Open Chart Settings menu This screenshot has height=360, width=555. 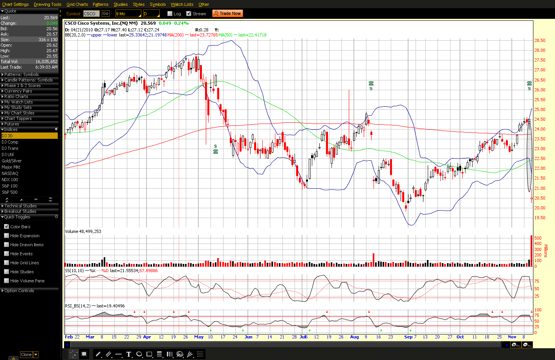tap(15, 4)
